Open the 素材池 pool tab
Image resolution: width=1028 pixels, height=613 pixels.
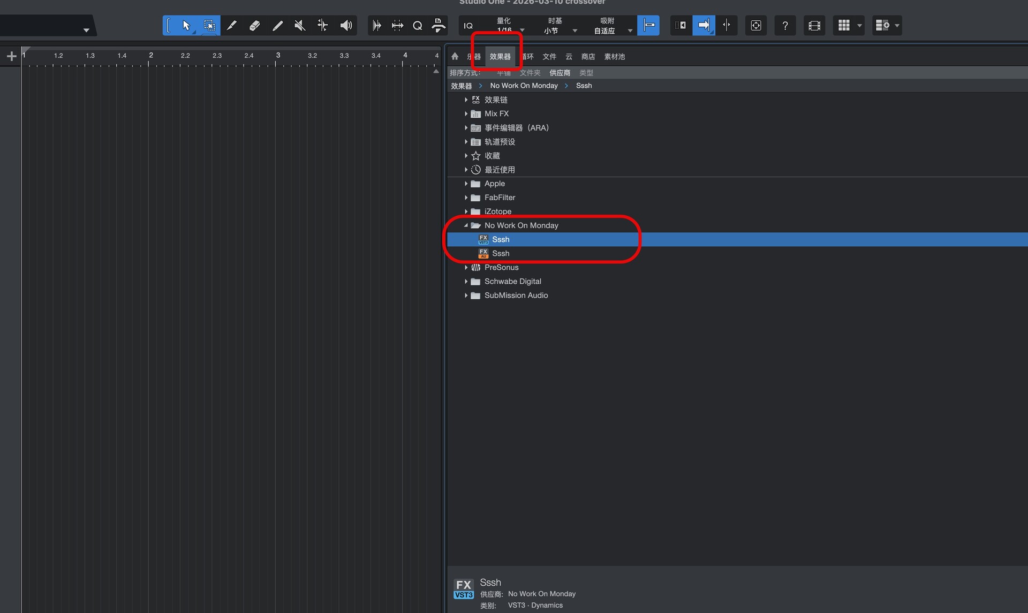coord(614,56)
